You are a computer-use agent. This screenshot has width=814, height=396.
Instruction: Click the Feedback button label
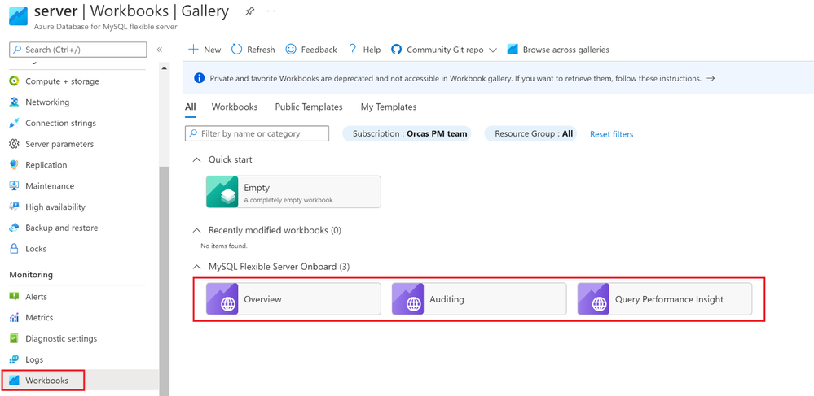319,50
